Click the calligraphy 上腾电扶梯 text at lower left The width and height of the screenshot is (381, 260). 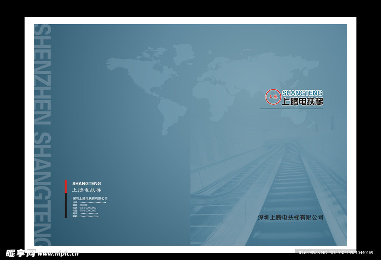click(86, 190)
